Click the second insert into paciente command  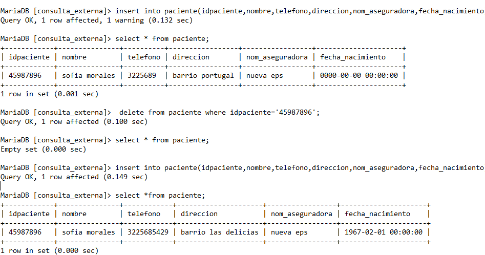(300, 167)
